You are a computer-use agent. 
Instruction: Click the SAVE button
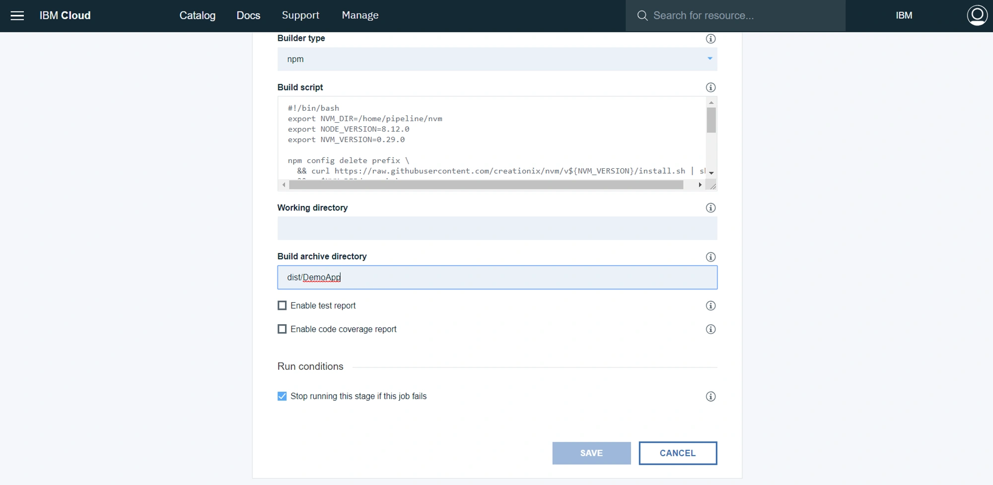pos(591,453)
